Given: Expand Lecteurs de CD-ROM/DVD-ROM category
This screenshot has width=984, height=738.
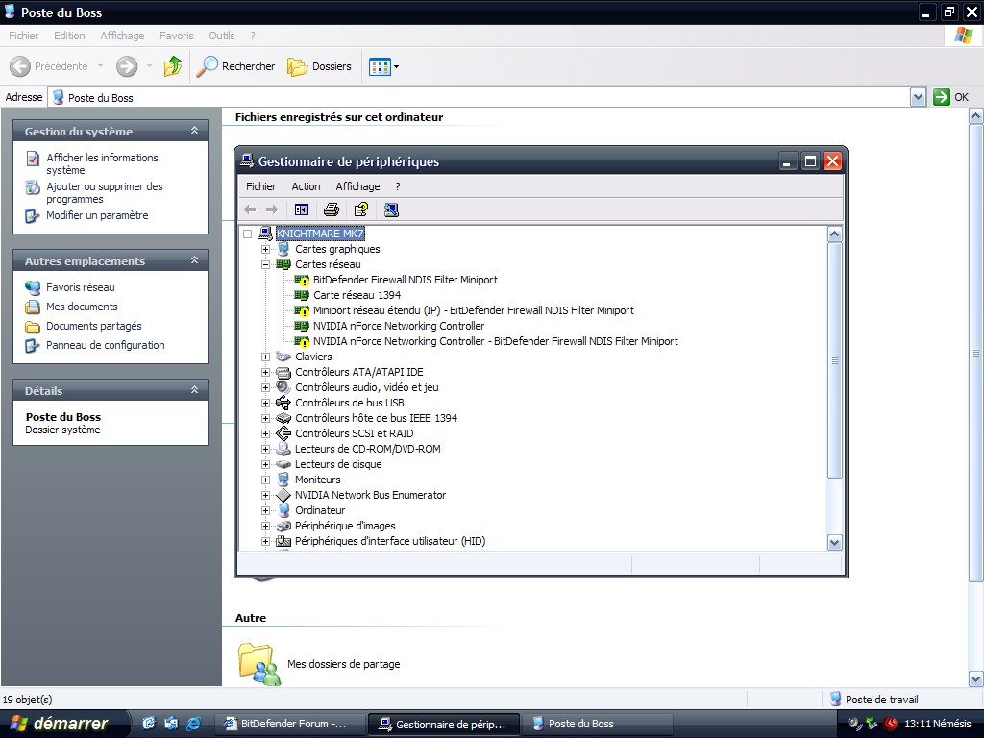Looking at the screenshot, I should coord(265,449).
